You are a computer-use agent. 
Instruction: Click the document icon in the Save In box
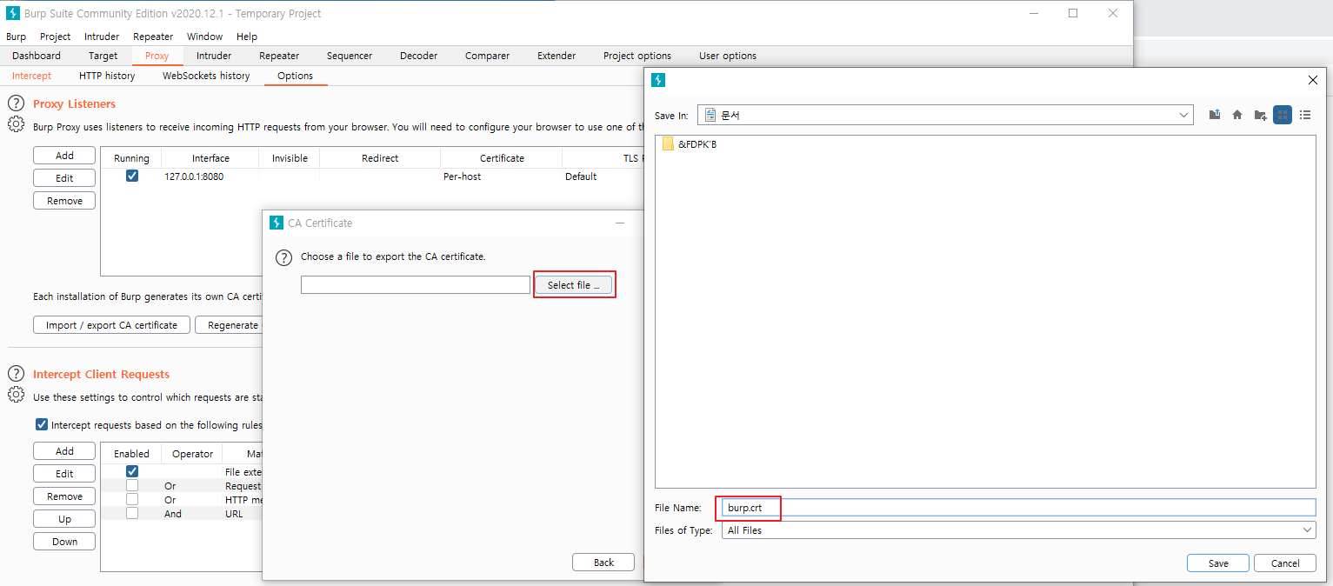710,115
